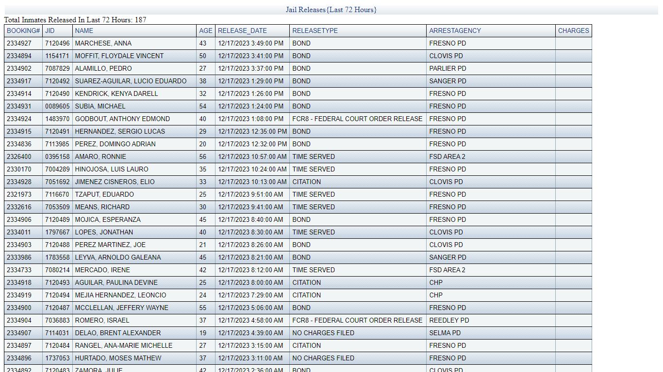Click REEDLEY PD arrest agency
The height and width of the screenshot is (372, 663).
449,320
